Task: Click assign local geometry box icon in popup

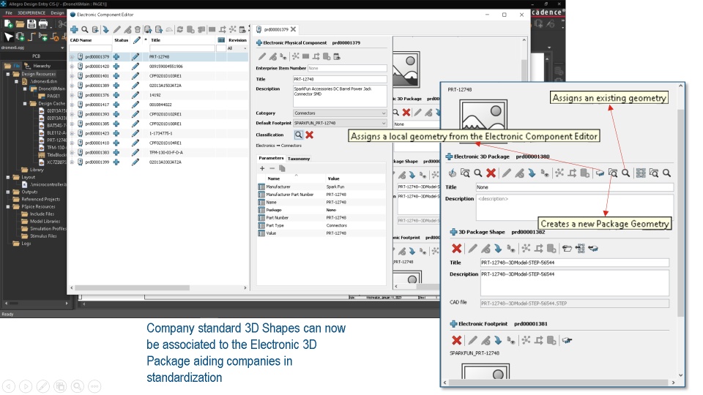Action: [x=600, y=173]
